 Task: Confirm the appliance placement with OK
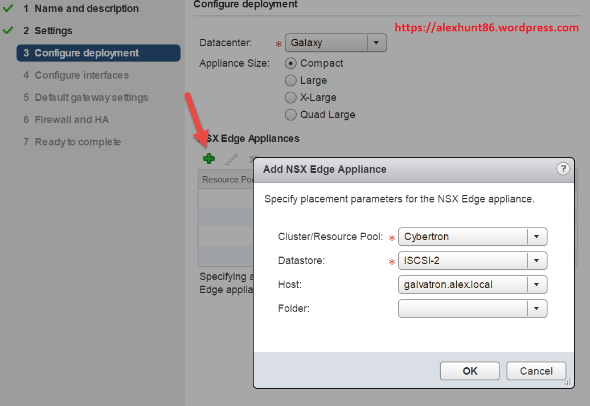click(x=469, y=371)
